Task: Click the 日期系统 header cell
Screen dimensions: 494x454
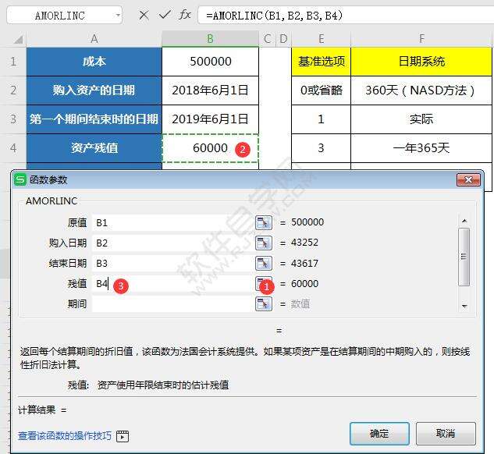Action: click(x=421, y=62)
